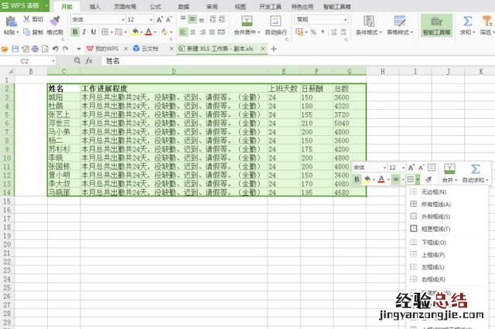Toggle ribbon top vertical alignment

click(x=183, y=19)
